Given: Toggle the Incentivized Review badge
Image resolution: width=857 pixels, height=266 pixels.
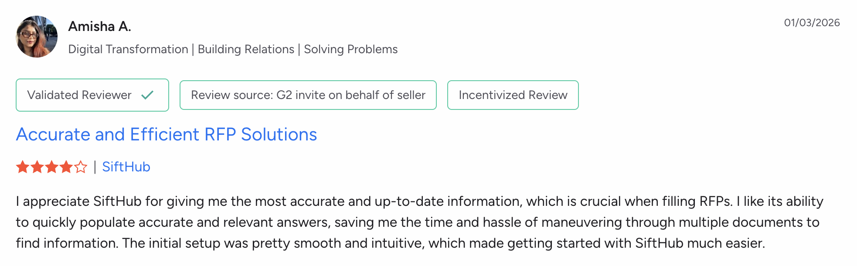Looking at the screenshot, I should (513, 95).
